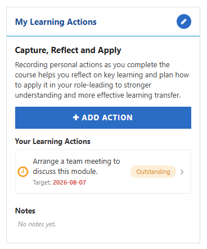Click the 'Recording personal actions' description paragraph
Viewport: 207px width, 249px height.
point(102,80)
